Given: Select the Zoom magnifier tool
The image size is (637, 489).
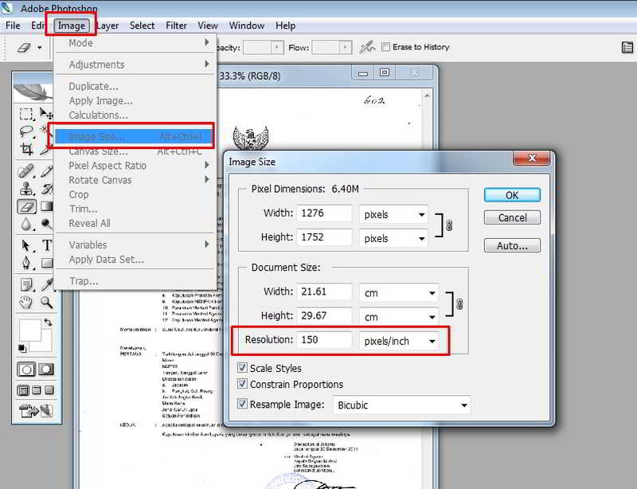Looking at the screenshot, I should coord(47,303).
